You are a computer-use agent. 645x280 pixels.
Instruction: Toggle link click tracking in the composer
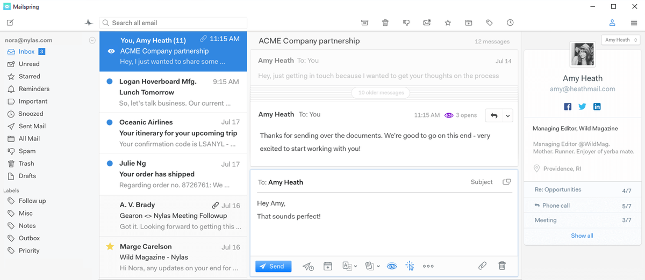(x=410, y=266)
